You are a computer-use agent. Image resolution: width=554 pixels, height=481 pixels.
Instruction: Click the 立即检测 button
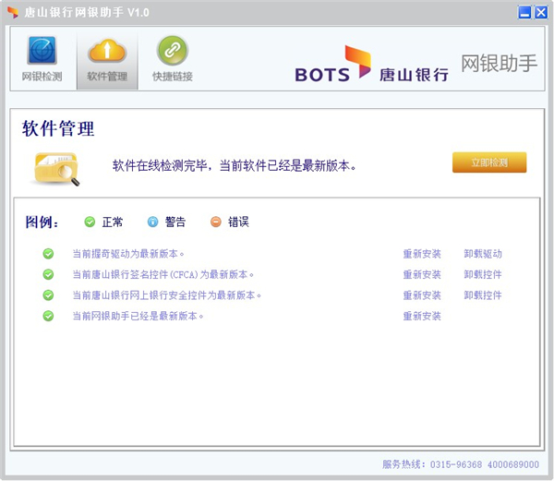pyautogui.click(x=489, y=162)
